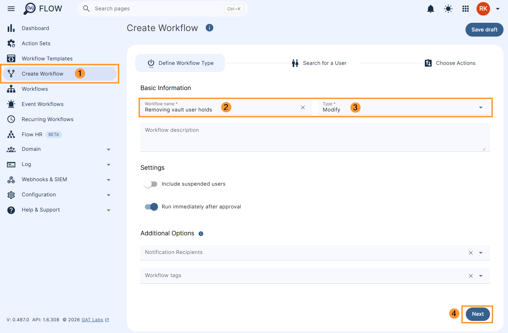The height and width of the screenshot is (333, 508).
Task: Open the notifications bell
Action: [x=431, y=9]
